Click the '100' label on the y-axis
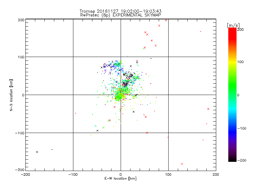254x190 pixels. point(21,57)
